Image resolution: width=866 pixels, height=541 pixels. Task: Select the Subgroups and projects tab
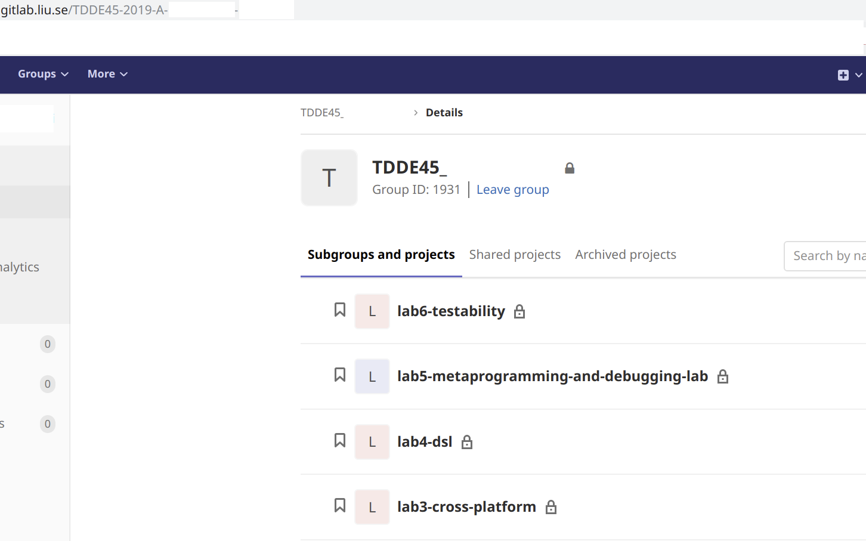(381, 255)
